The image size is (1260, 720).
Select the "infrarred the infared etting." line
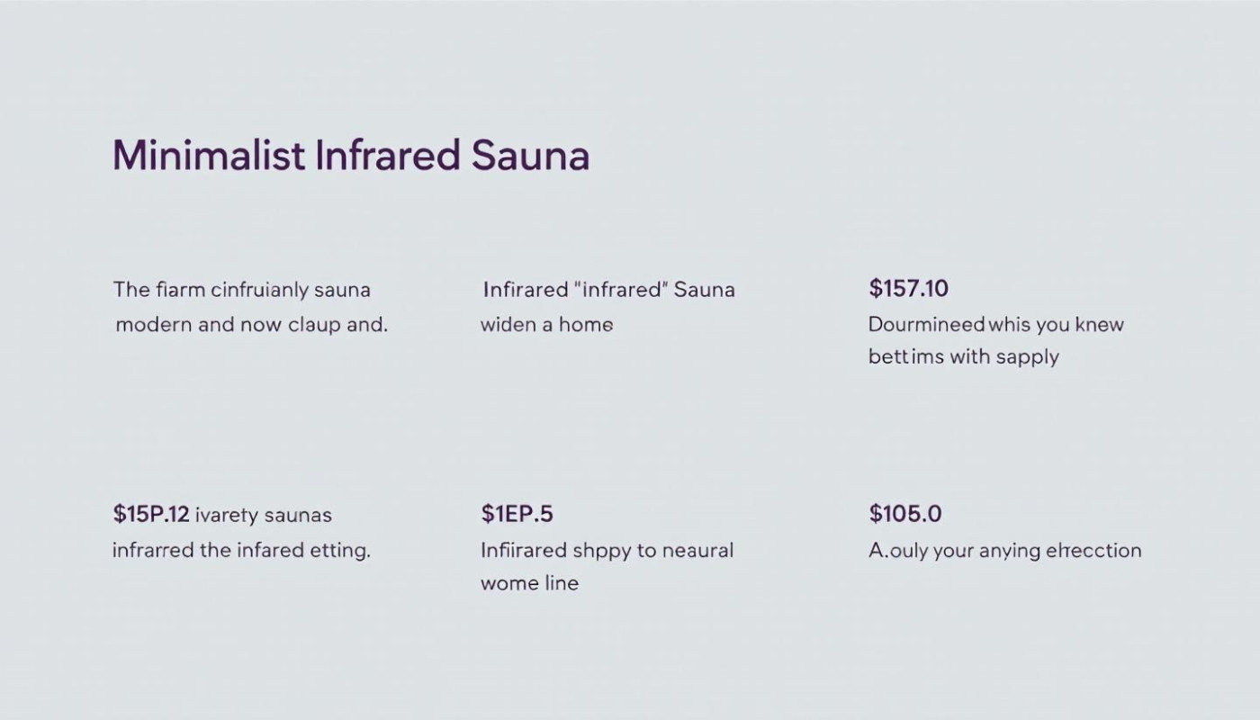(241, 550)
